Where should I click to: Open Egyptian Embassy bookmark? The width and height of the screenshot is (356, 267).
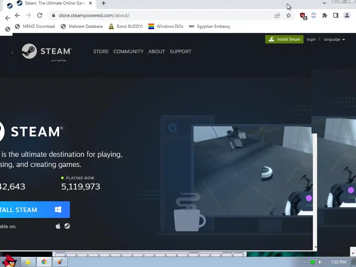(209, 26)
